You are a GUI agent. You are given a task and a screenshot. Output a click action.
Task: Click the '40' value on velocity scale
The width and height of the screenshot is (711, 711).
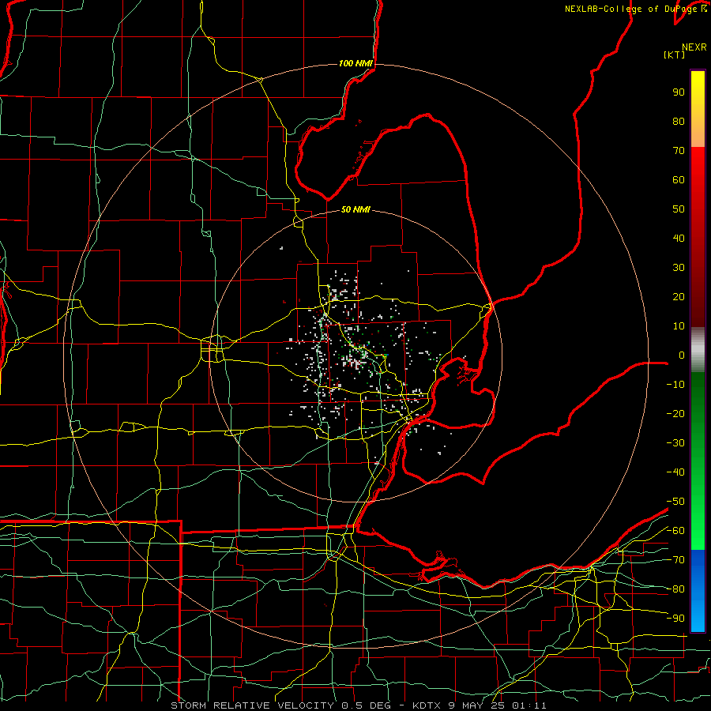[679, 238]
